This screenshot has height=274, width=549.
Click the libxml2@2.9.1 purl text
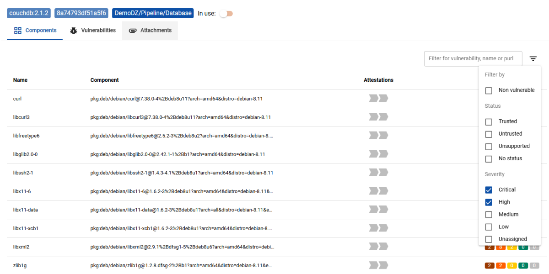tap(183, 247)
